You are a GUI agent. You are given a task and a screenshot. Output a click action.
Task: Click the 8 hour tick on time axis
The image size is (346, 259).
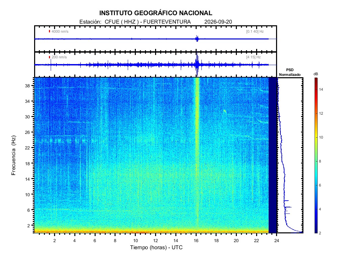coord(115,240)
